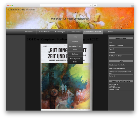
Task: Open the Über mich menu item
Action: point(29,32)
